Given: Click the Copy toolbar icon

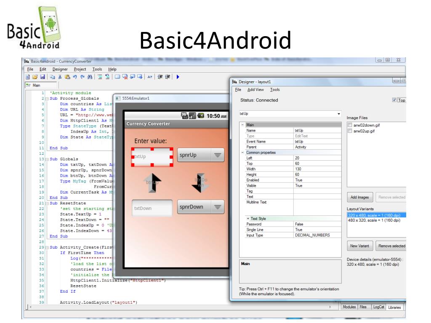Looking at the screenshot, I should (x=53, y=77).
